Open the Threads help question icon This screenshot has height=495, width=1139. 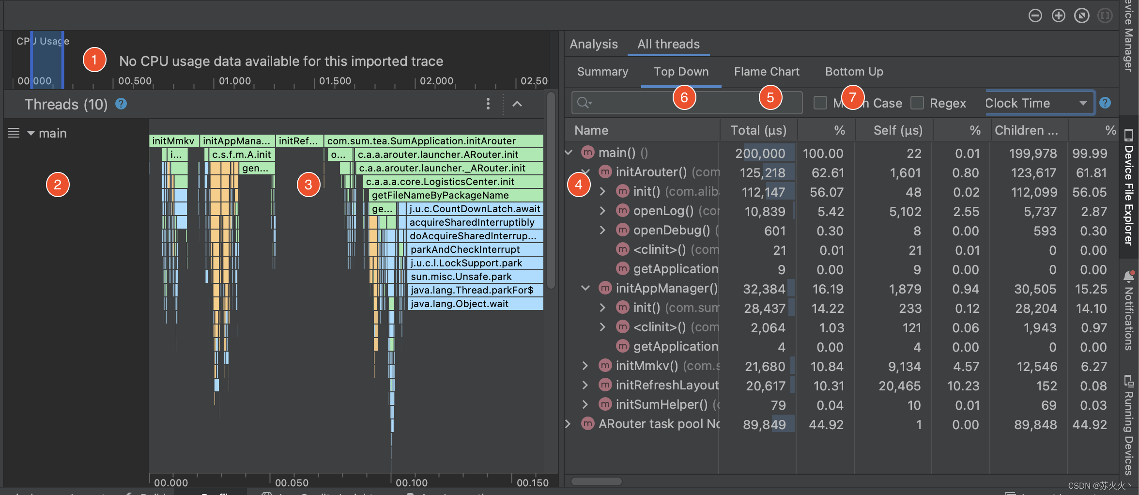tap(121, 104)
